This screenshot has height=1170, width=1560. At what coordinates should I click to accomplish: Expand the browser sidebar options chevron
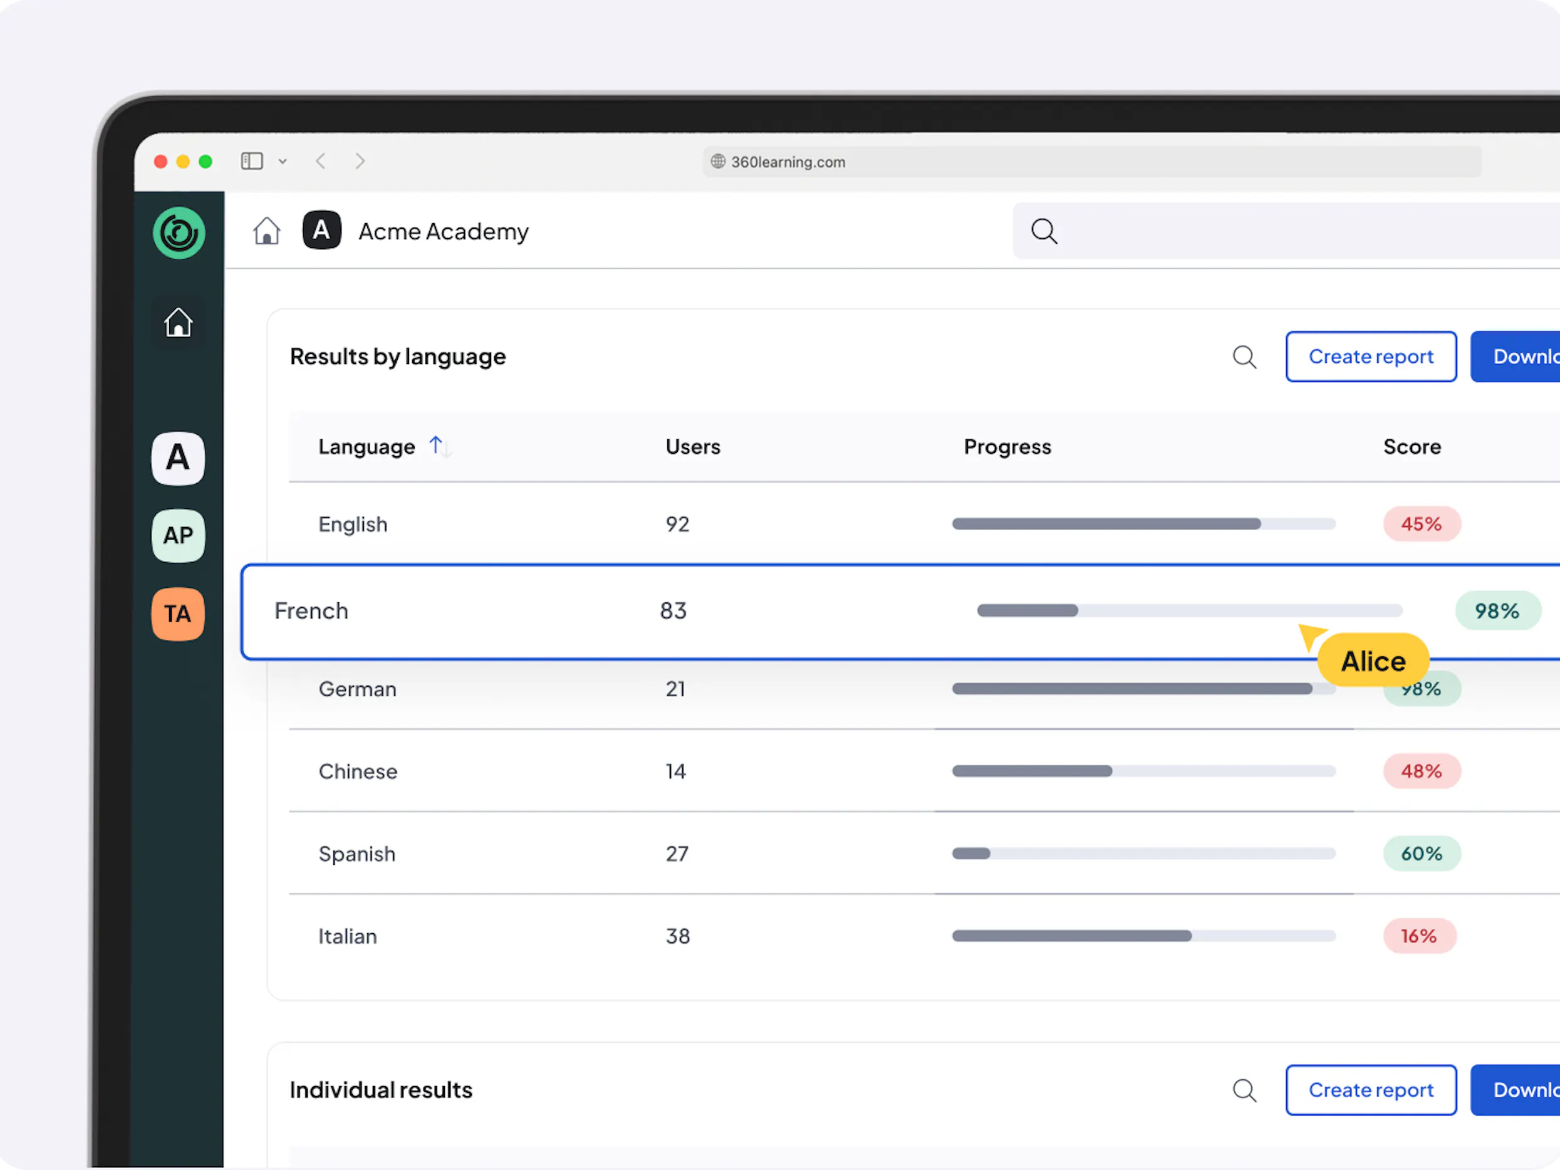283,162
